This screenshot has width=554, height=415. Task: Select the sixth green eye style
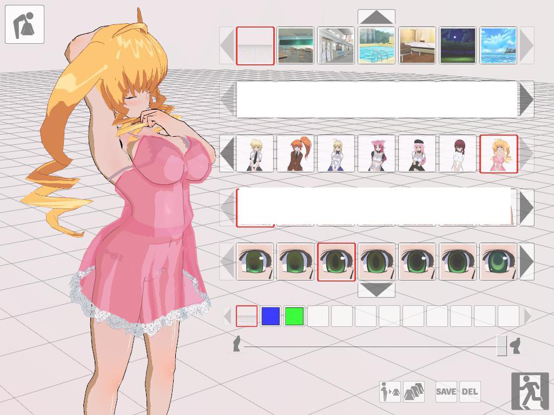[458, 262]
